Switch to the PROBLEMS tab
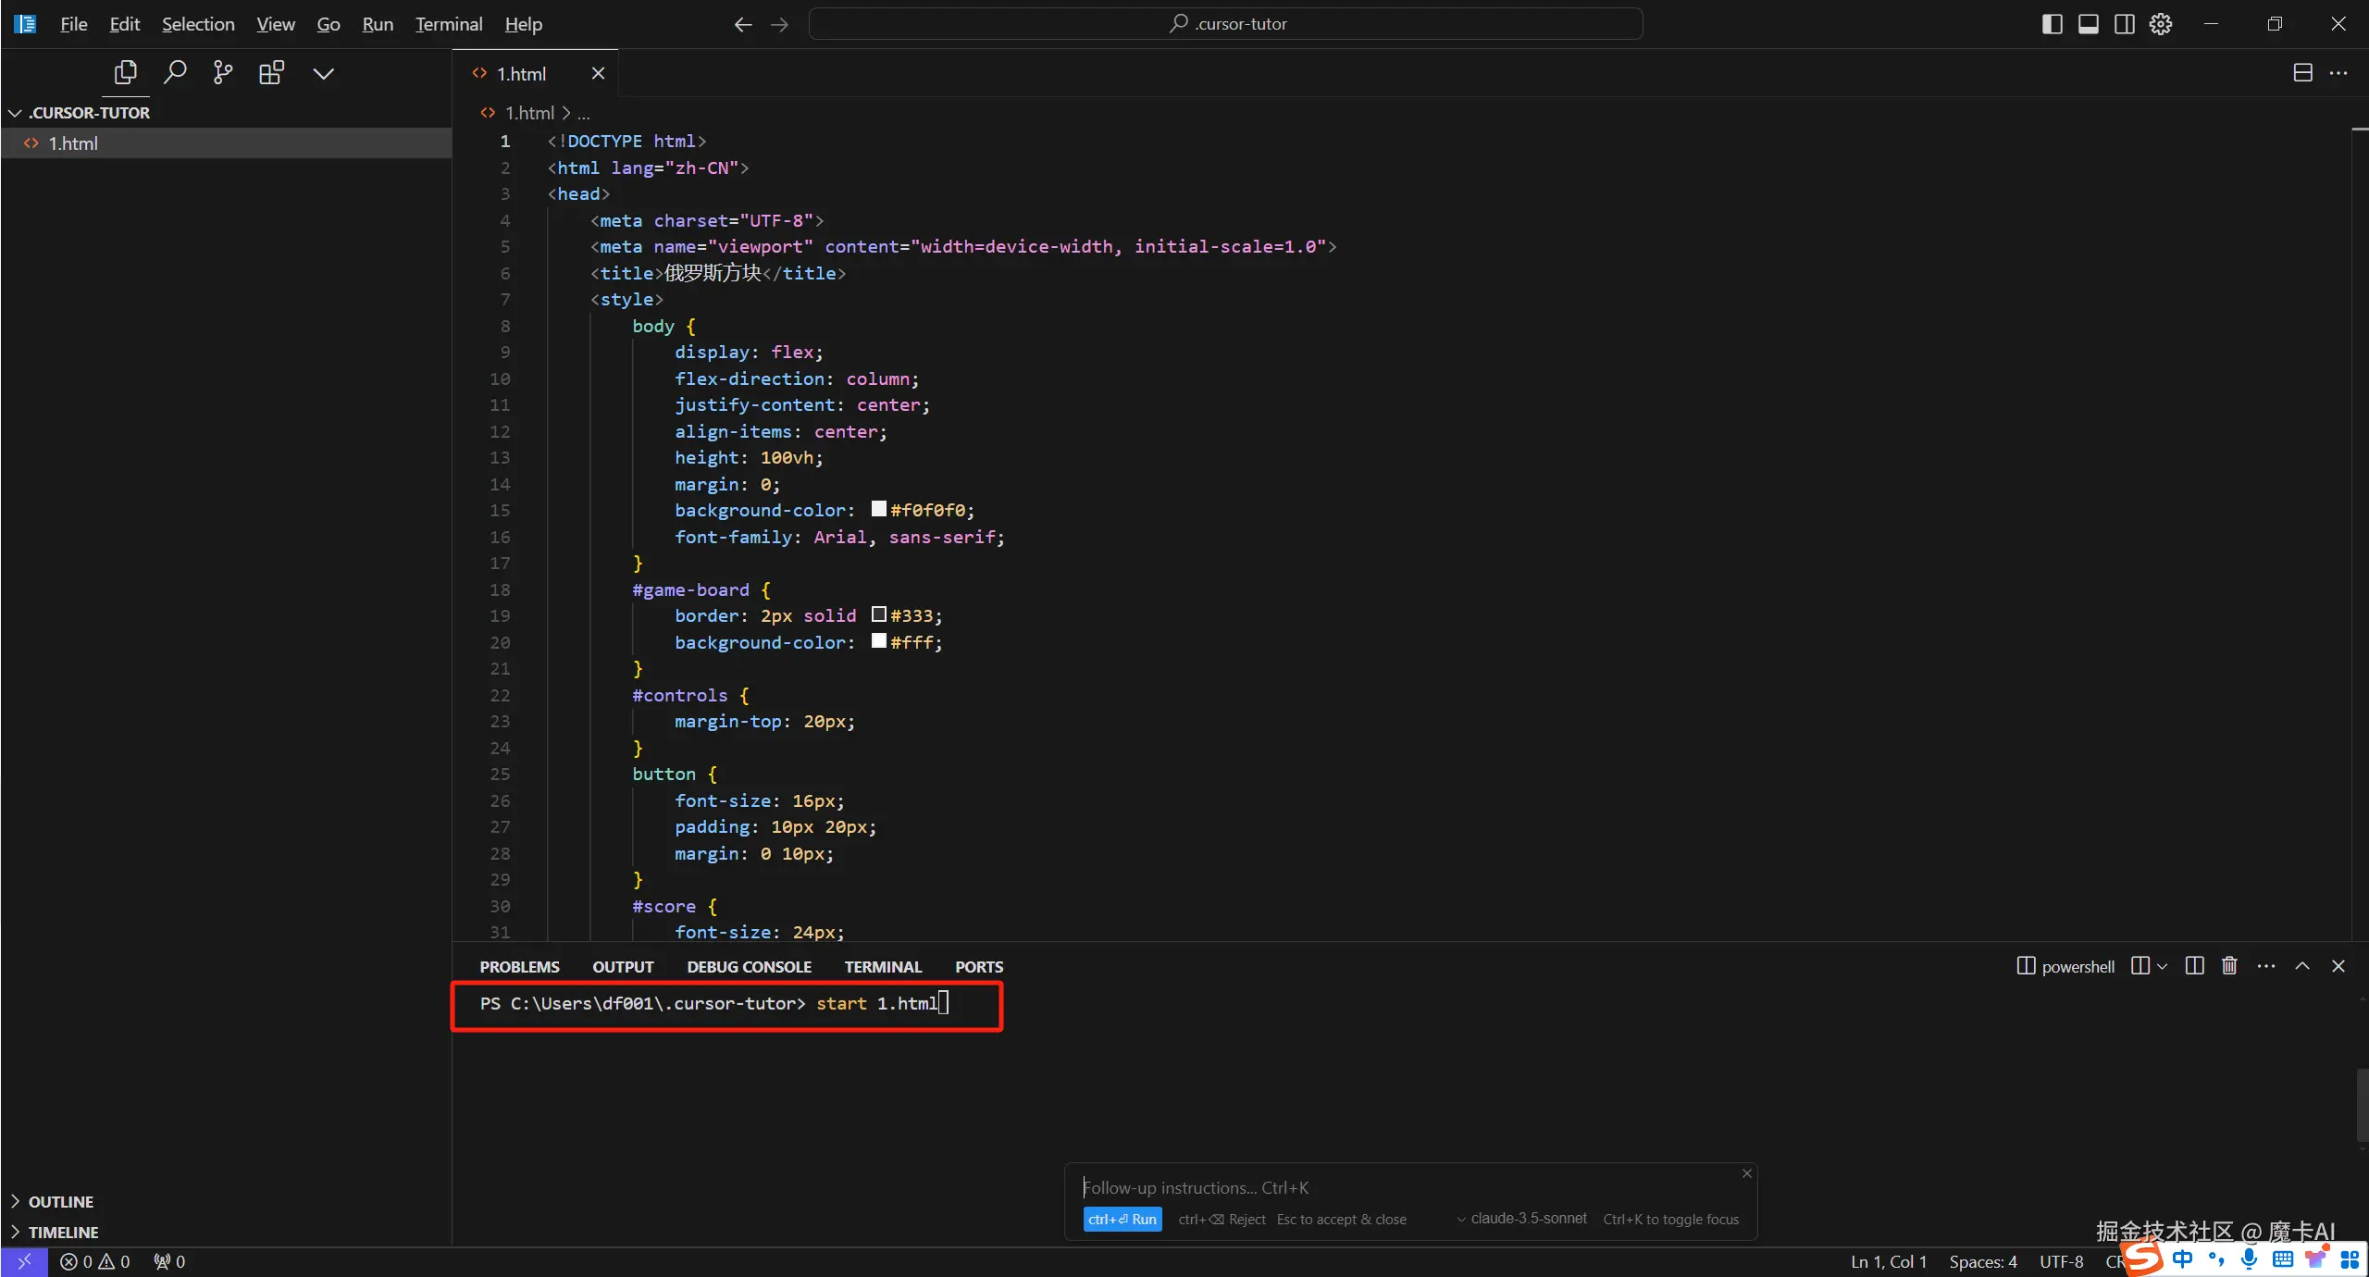 pos(519,967)
